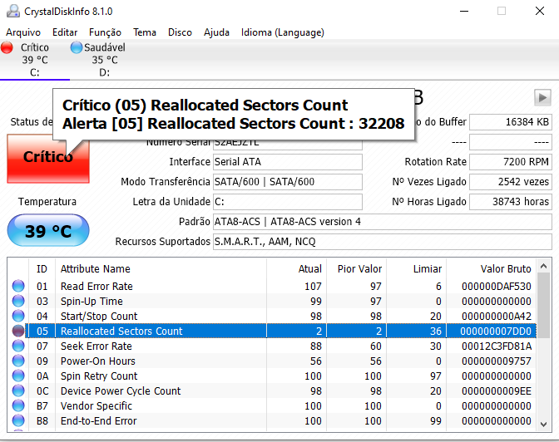This screenshot has height=442, width=559.
Task: Click the buffer size field 16384 KB
Action: pos(511,122)
